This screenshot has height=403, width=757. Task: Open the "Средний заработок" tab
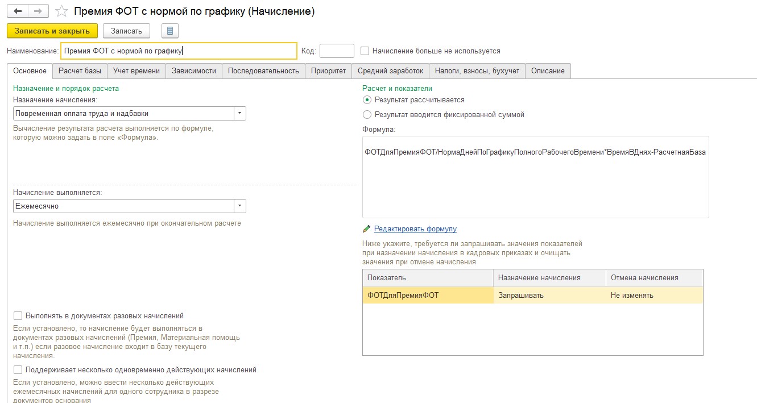pos(390,71)
